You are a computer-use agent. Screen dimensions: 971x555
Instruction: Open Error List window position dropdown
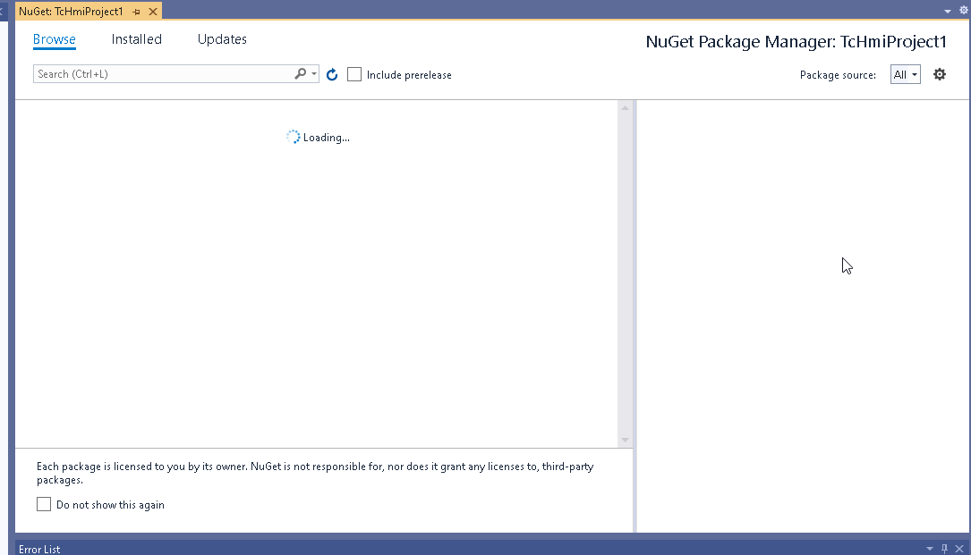coord(930,549)
